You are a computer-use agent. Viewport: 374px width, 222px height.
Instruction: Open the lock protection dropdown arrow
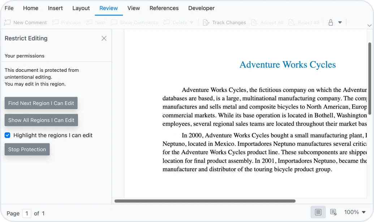[x=340, y=22]
